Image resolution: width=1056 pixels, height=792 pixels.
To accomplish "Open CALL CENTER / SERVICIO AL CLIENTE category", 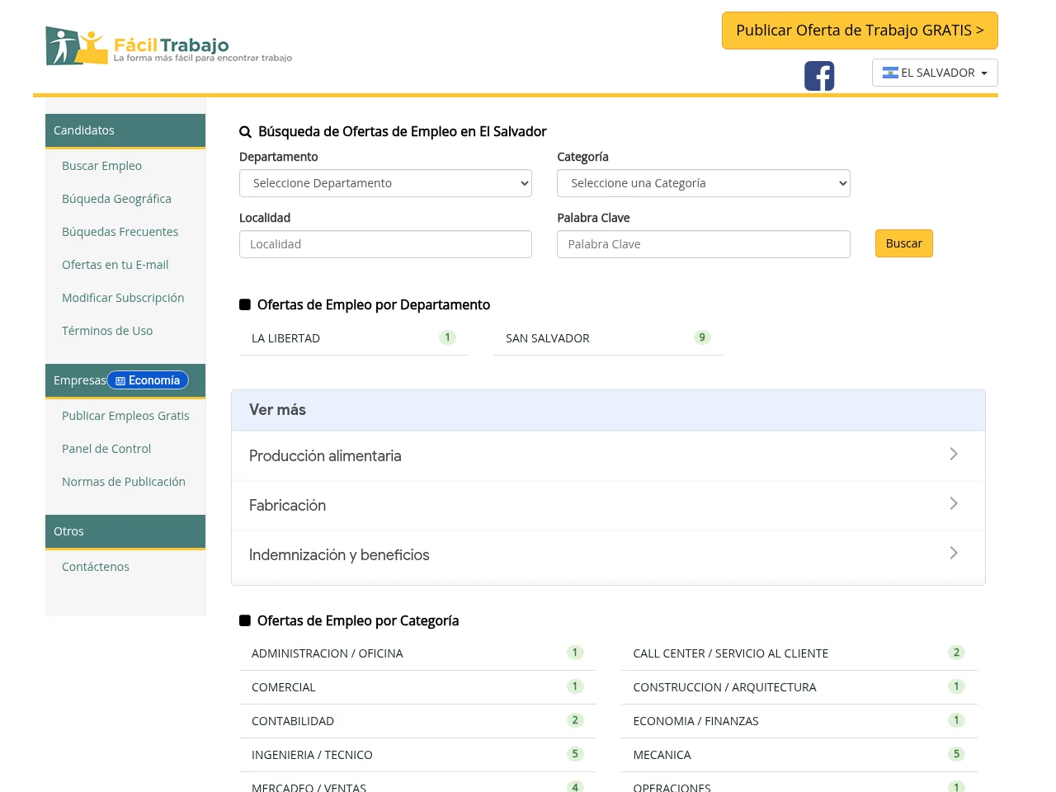I will tap(799, 653).
